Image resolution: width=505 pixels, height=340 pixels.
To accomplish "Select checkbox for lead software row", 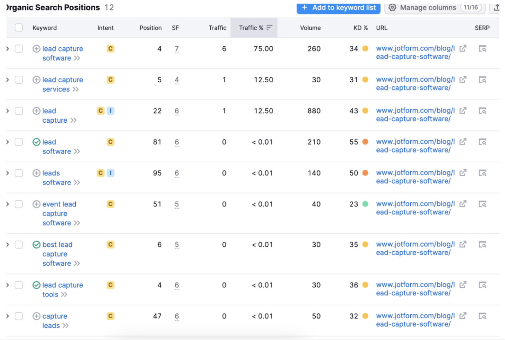I will pyautogui.click(x=19, y=142).
